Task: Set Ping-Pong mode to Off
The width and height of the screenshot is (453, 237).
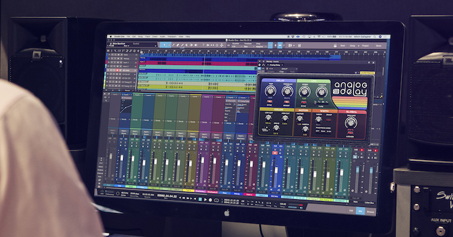Action: click(317, 131)
